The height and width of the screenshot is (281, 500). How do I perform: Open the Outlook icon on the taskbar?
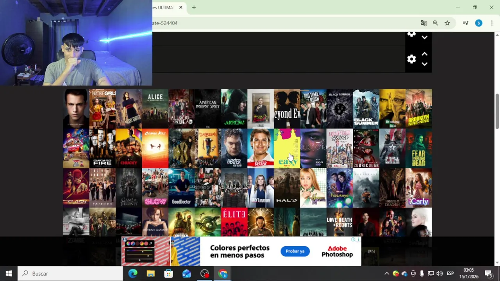tap(186, 274)
